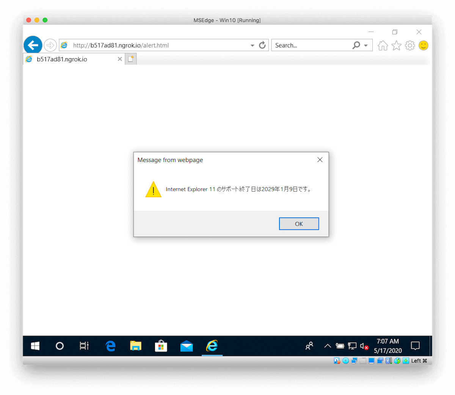The width and height of the screenshot is (455, 395).
Task: Open the People icon in the taskbar
Action: 309,346
